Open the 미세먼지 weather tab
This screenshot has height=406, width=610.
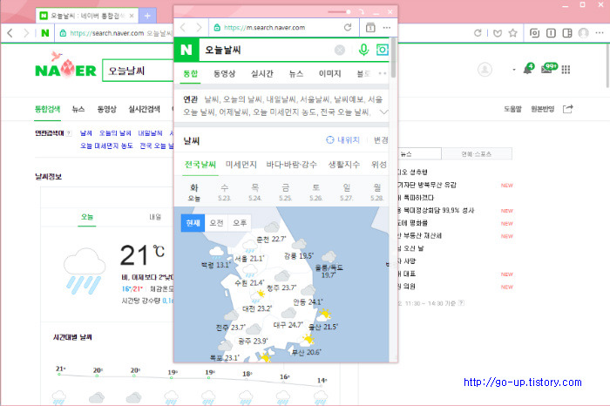click(241, 165)
